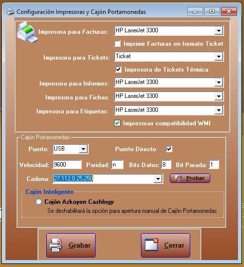Expand the Cadena combo box arrow
Viewport: 244px width, 267px height.
point(158,179)
